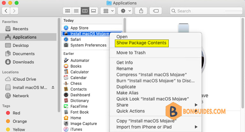Go back with the left chevron button
Image resolution: width=245 pixels, height=132 pixels.
(6, 11)
